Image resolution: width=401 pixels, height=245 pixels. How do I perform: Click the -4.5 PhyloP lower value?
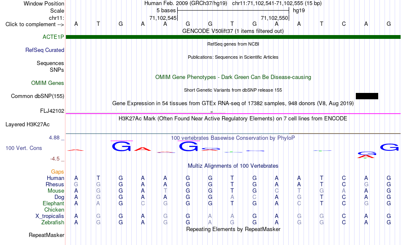pyautogui.click(x=55, y=159)
